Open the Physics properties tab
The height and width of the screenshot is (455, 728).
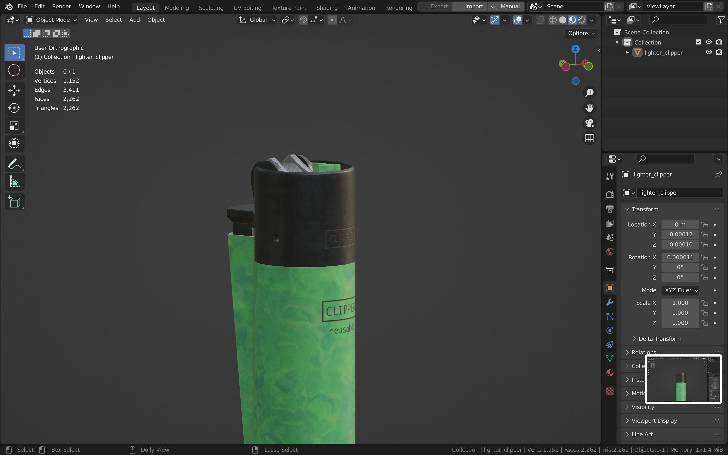pyautogui.click(x=610, y=330)
